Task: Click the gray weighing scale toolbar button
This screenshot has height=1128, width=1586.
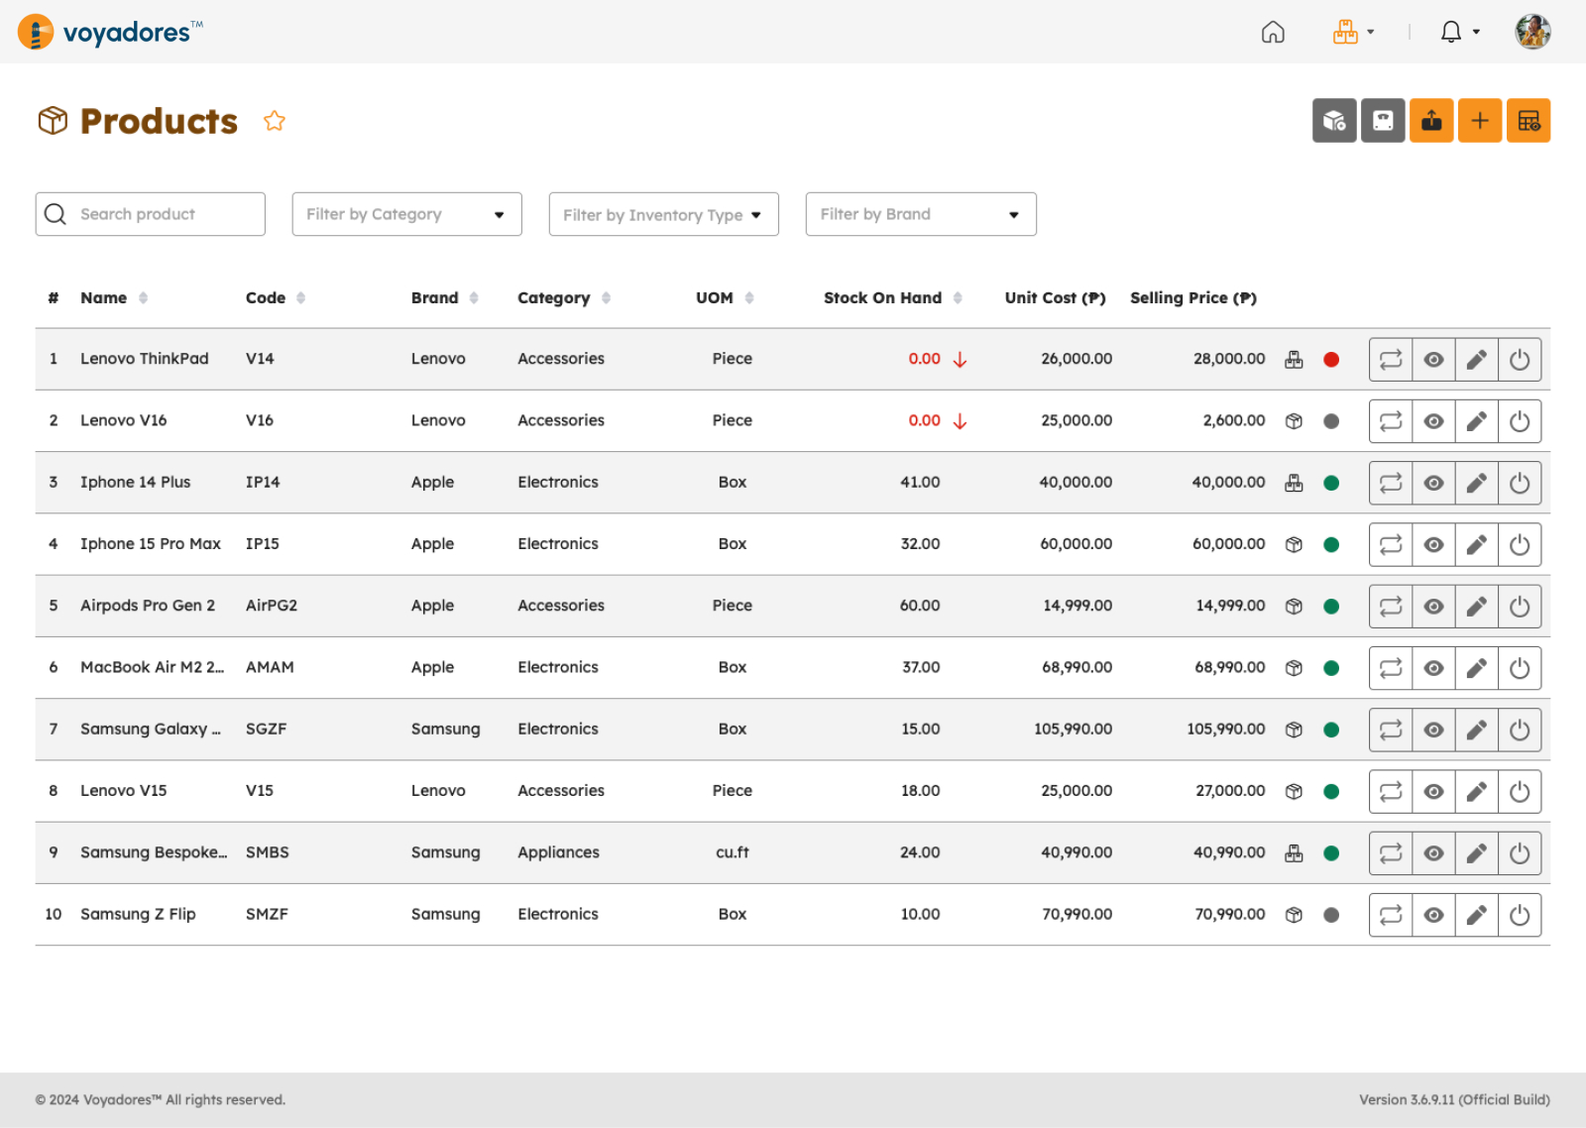Action: [1383, 121]
